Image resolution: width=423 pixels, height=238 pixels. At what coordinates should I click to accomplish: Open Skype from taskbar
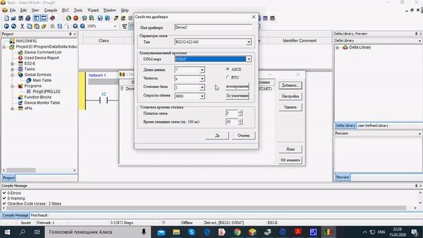coord(192,232)
